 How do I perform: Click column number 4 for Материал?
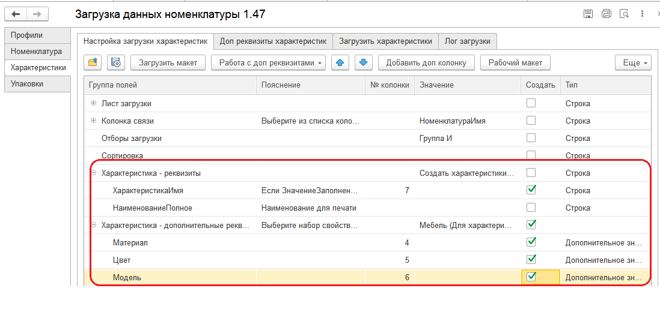coord(390,243)
